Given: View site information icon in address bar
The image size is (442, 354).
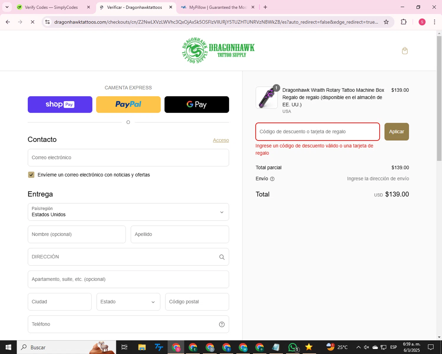Looking at the screenshot, I should click(47, 22).
